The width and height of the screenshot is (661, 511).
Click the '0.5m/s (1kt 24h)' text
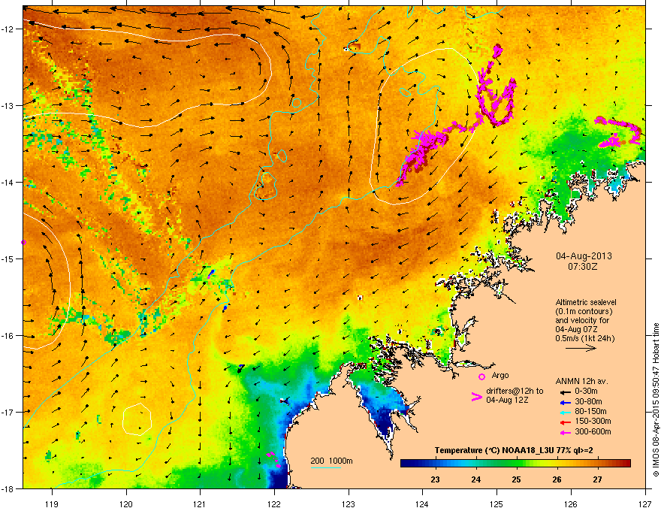point(584,338)
